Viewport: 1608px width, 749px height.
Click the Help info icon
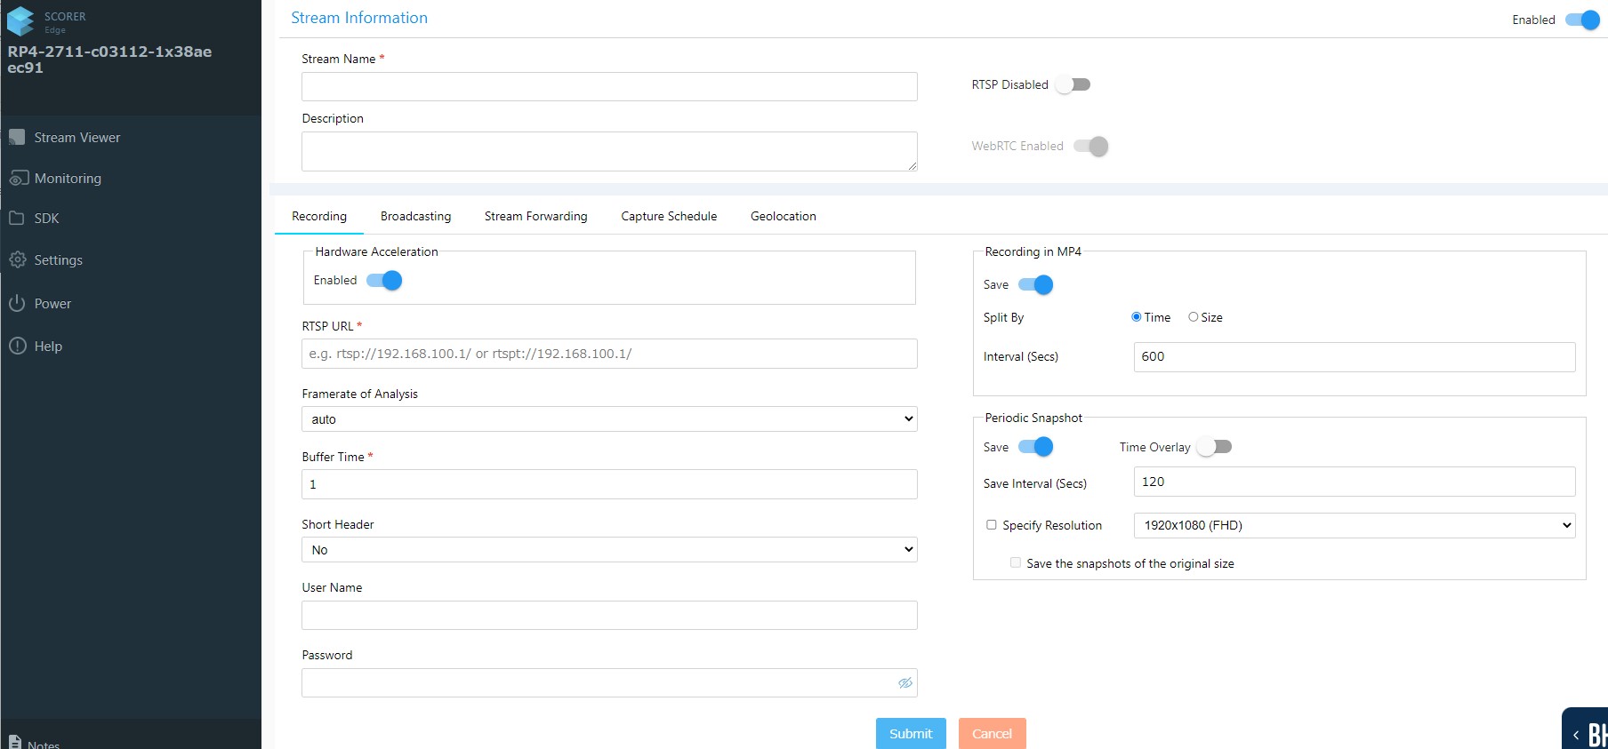coord(18,346)
